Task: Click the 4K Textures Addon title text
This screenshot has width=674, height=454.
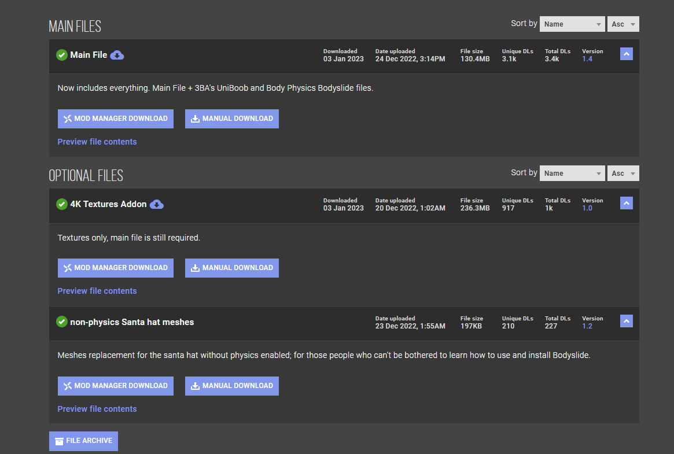Action: coord(108,204)
